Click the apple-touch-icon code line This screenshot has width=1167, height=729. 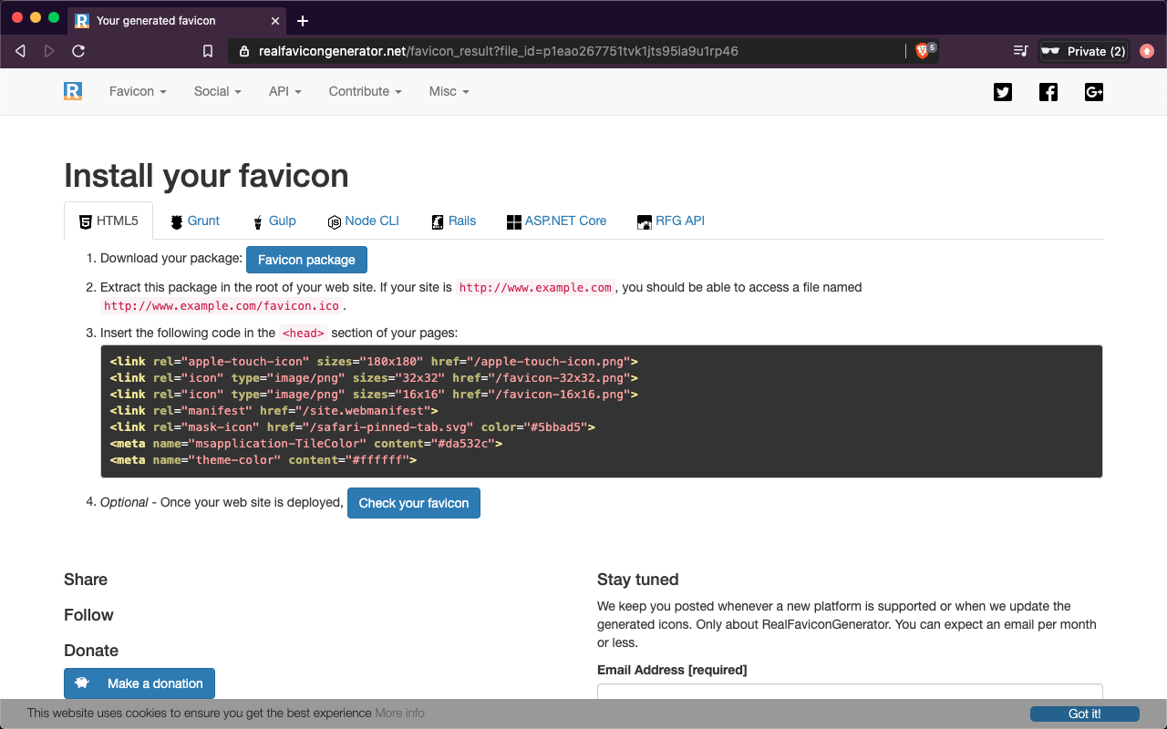[374, 362]
